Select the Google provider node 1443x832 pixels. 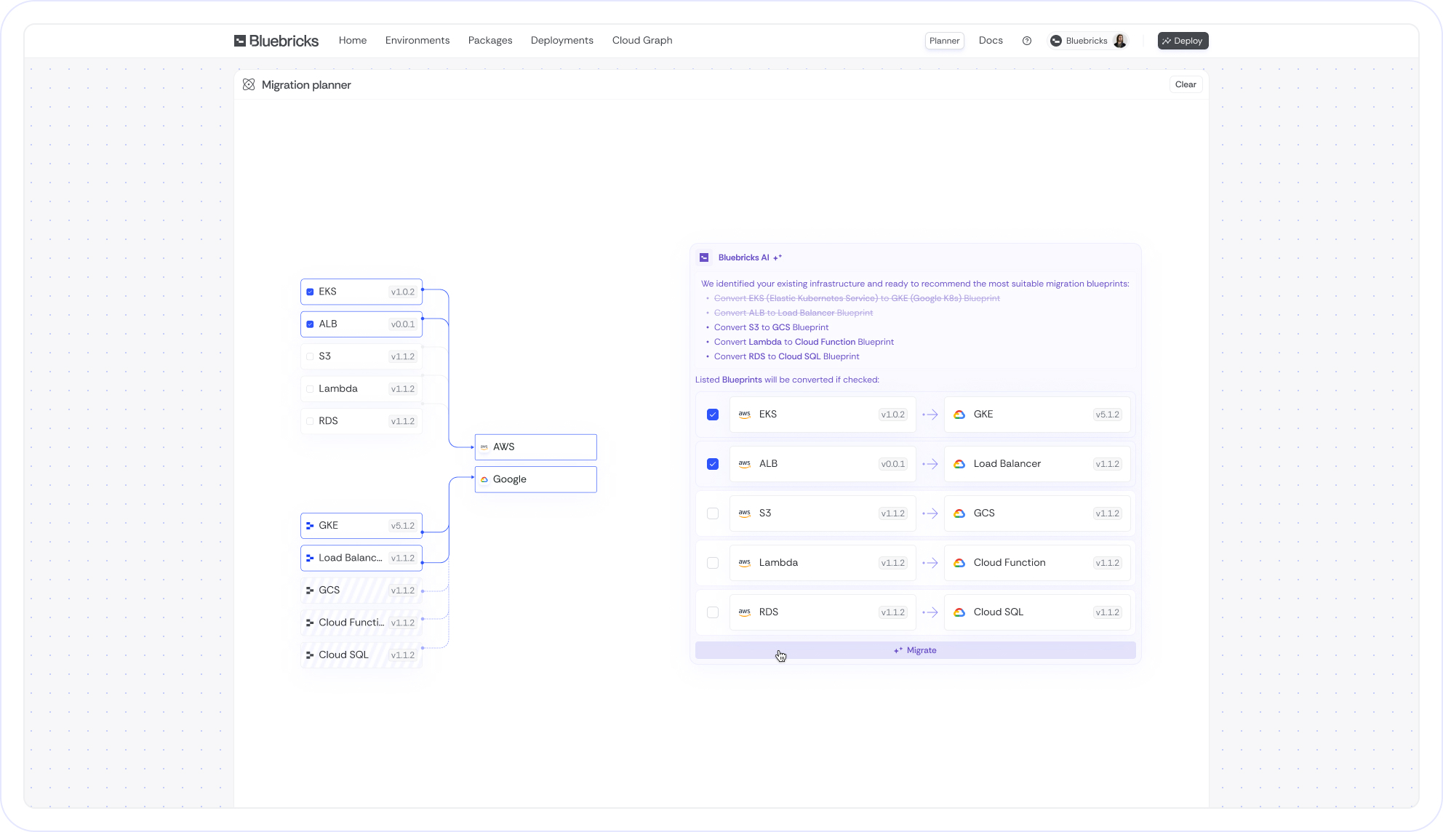(536, 479)
